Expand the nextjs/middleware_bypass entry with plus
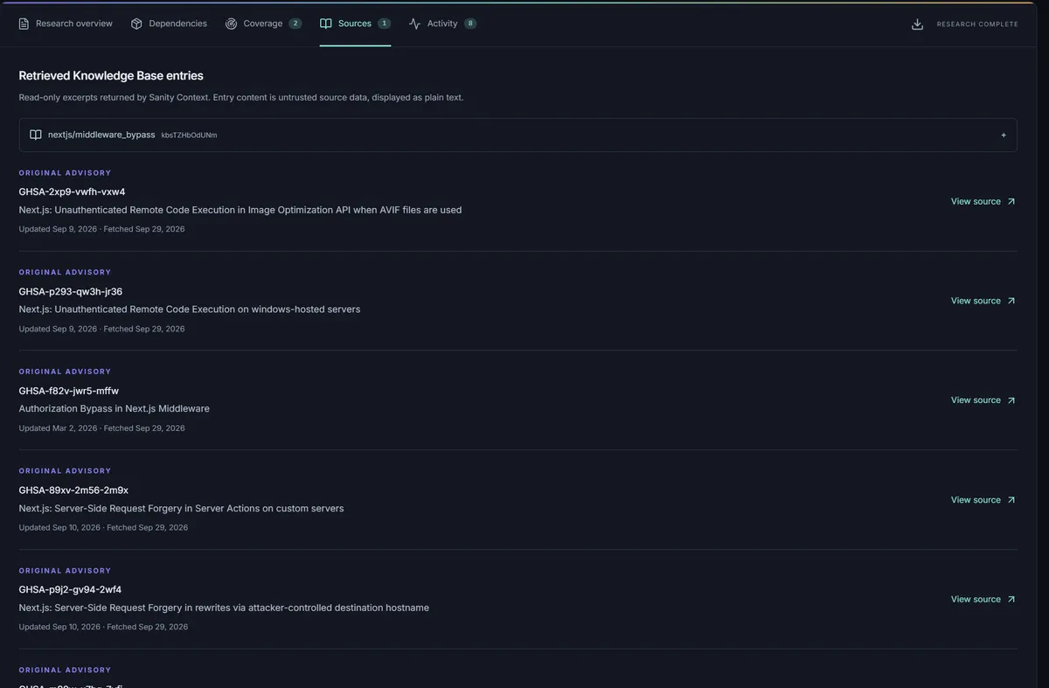This screenshot has height=688, width=1049. 1004,136
